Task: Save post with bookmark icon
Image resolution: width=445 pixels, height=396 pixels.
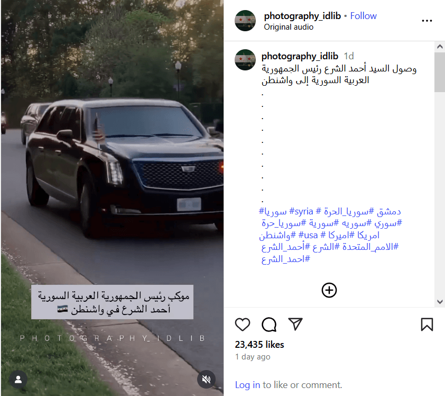Action: click(427, 325)
